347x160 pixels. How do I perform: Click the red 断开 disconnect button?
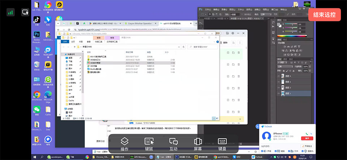(307, 138)
